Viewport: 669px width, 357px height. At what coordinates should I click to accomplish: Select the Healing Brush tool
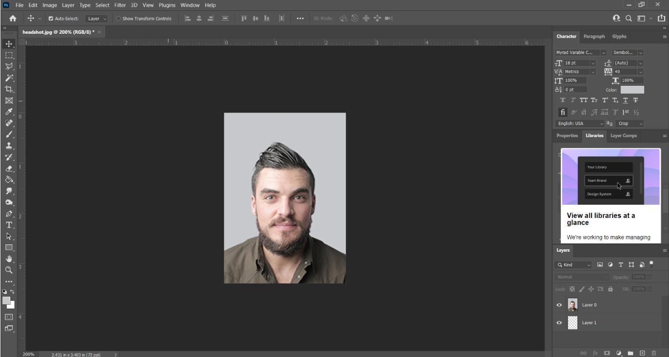(x=9, y=123)
